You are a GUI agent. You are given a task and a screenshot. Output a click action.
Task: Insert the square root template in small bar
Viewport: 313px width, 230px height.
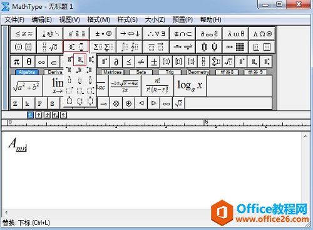tap(228, 61)
